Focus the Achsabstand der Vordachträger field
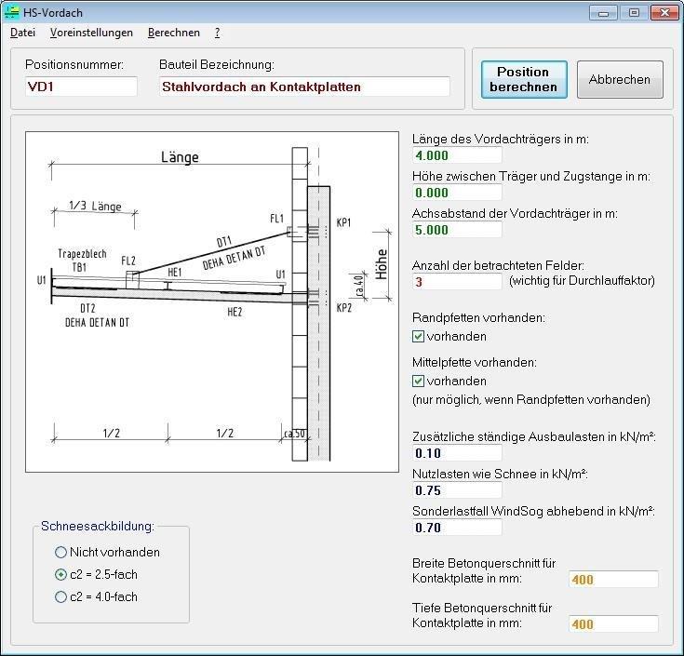 click(x=457, y=230)
